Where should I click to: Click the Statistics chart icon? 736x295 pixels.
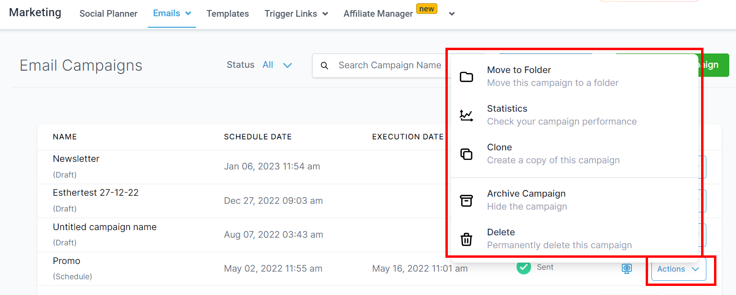click(466, 116)
